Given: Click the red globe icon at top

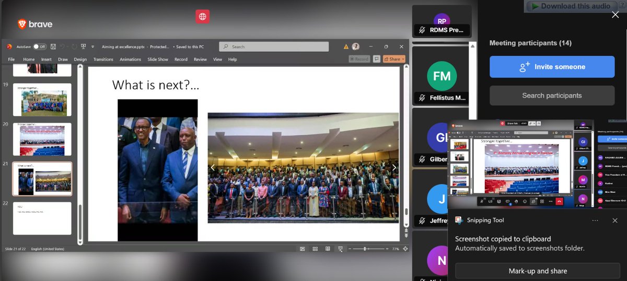Looking at the screenshot, I should click(x=203, y=17).
